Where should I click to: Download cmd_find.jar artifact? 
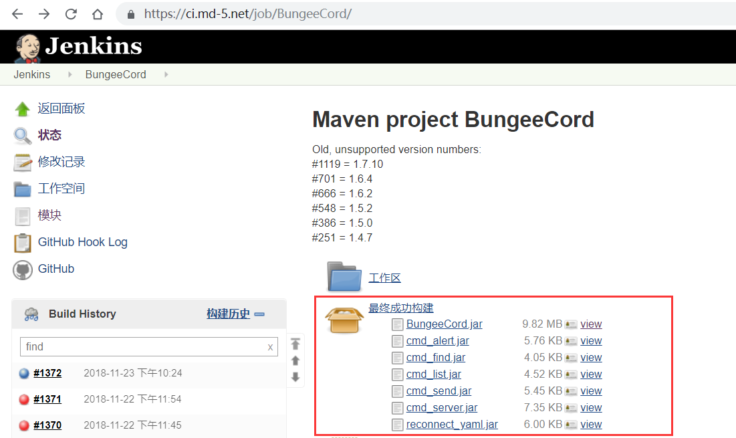[436, 358]
